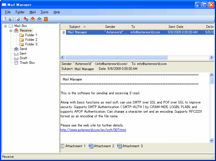Open the Folder menu
The width and height of the screenshot is (216, 161).
coord(20,12)
